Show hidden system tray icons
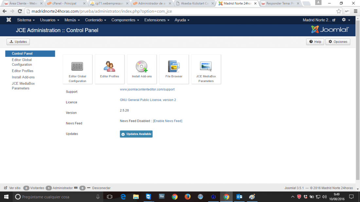 (x=293, y=197)
